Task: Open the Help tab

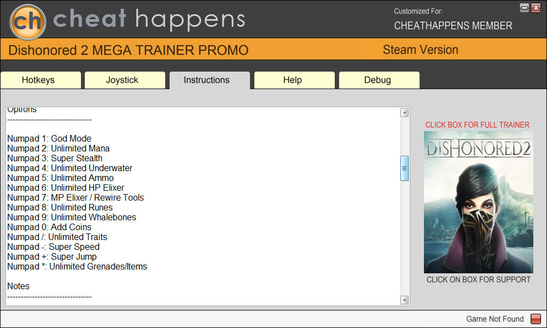Action: pos(292,80)
